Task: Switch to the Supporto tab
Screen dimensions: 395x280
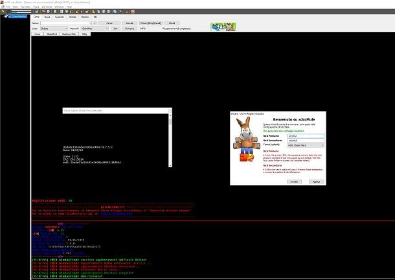Action: click(x=60, y=17)
